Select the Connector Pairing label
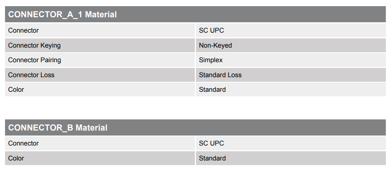This screenshot has width=392, height=172. tap(35, 60)
